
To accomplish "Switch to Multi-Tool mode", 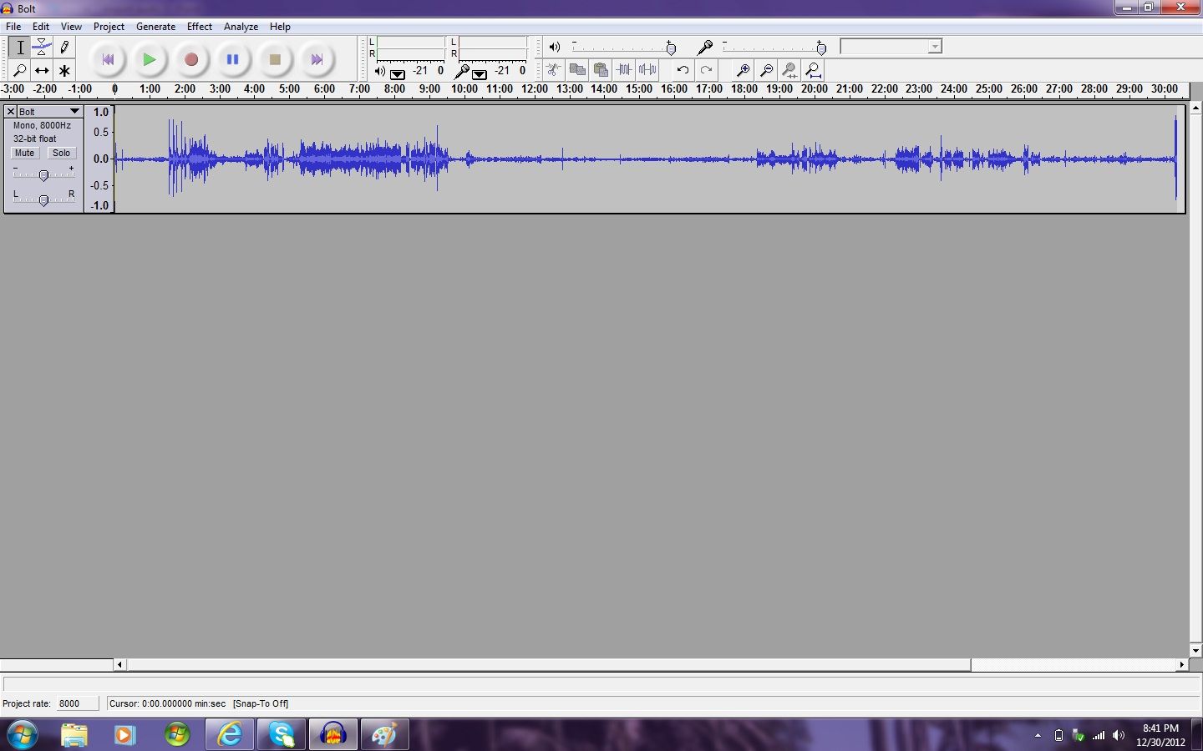I will pyautogui.click(x=63, y=70).
